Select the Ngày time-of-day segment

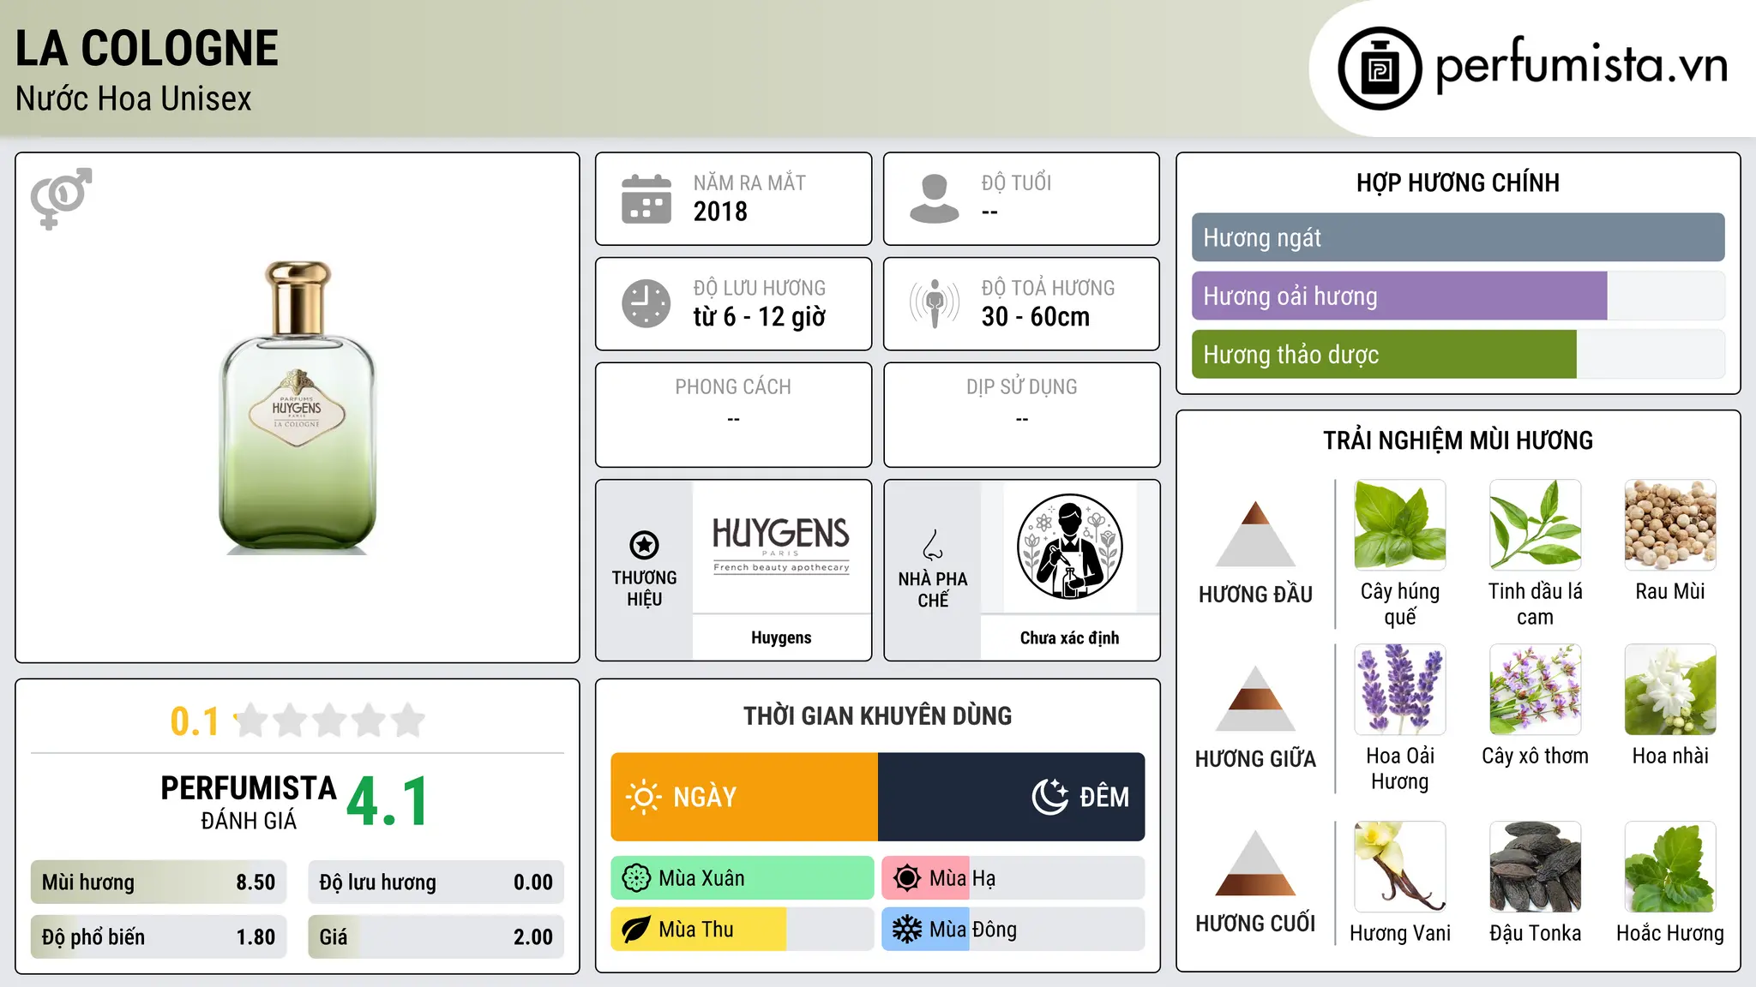pyautogui.click(x=744, y=797)
